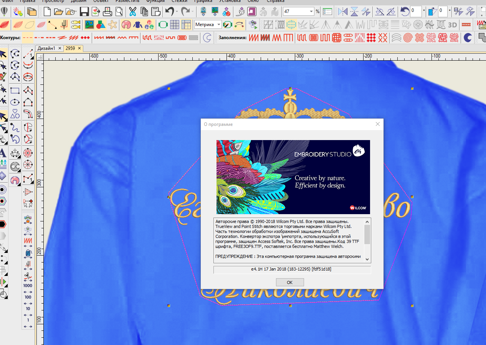Click the New design blank page icon
Viewport: 486px width, 345px height.
coord(47,12)
